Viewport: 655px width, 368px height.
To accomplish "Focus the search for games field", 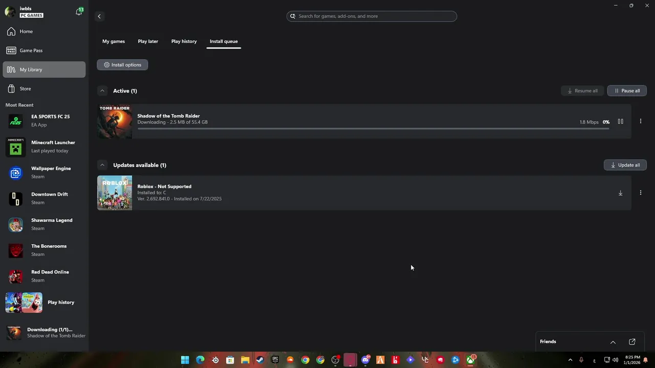I will [372, 16].
